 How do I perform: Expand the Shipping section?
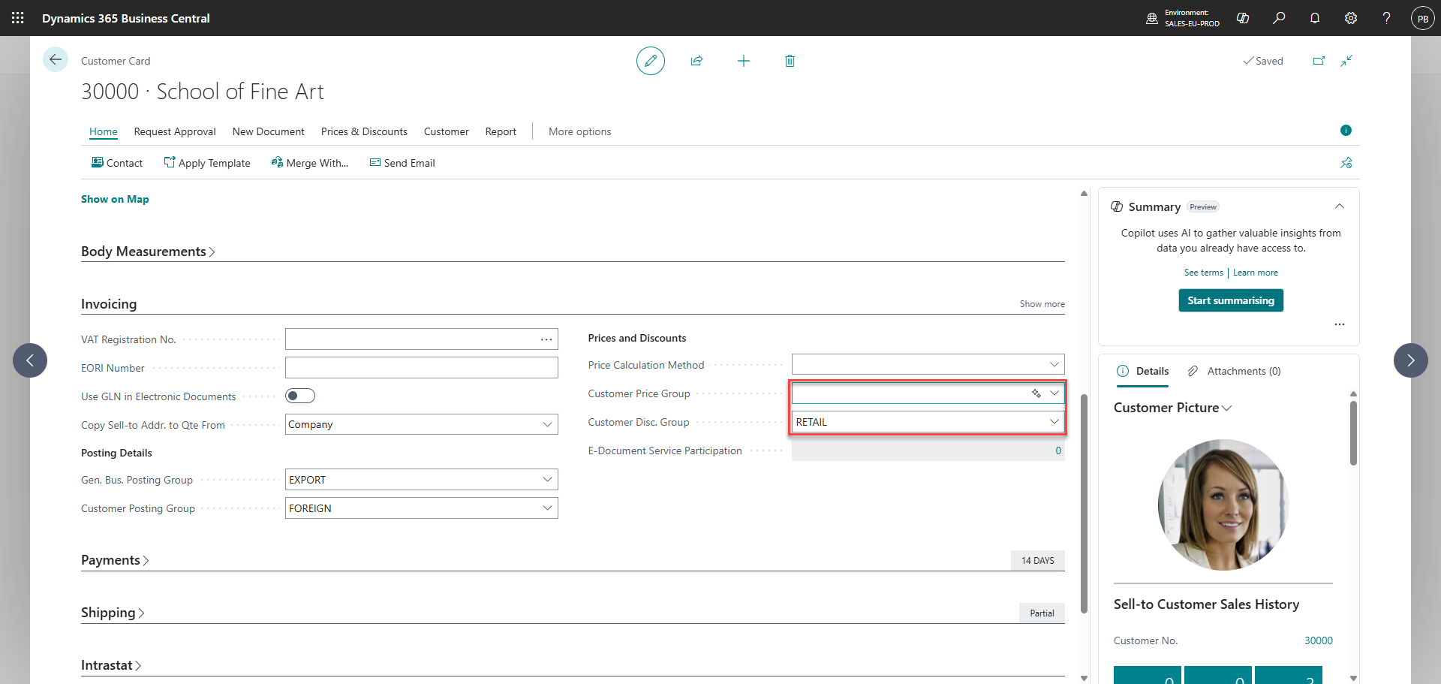[x=113, y=613]
